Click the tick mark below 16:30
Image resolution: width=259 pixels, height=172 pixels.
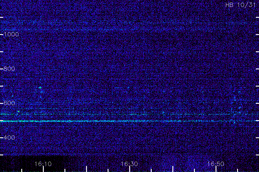coord(130,169)
